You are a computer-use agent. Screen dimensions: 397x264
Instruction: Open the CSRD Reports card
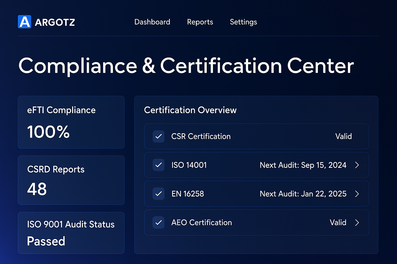click(x=71, y=180)
